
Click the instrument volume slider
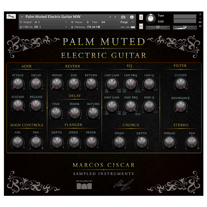[x=185, y=27]
